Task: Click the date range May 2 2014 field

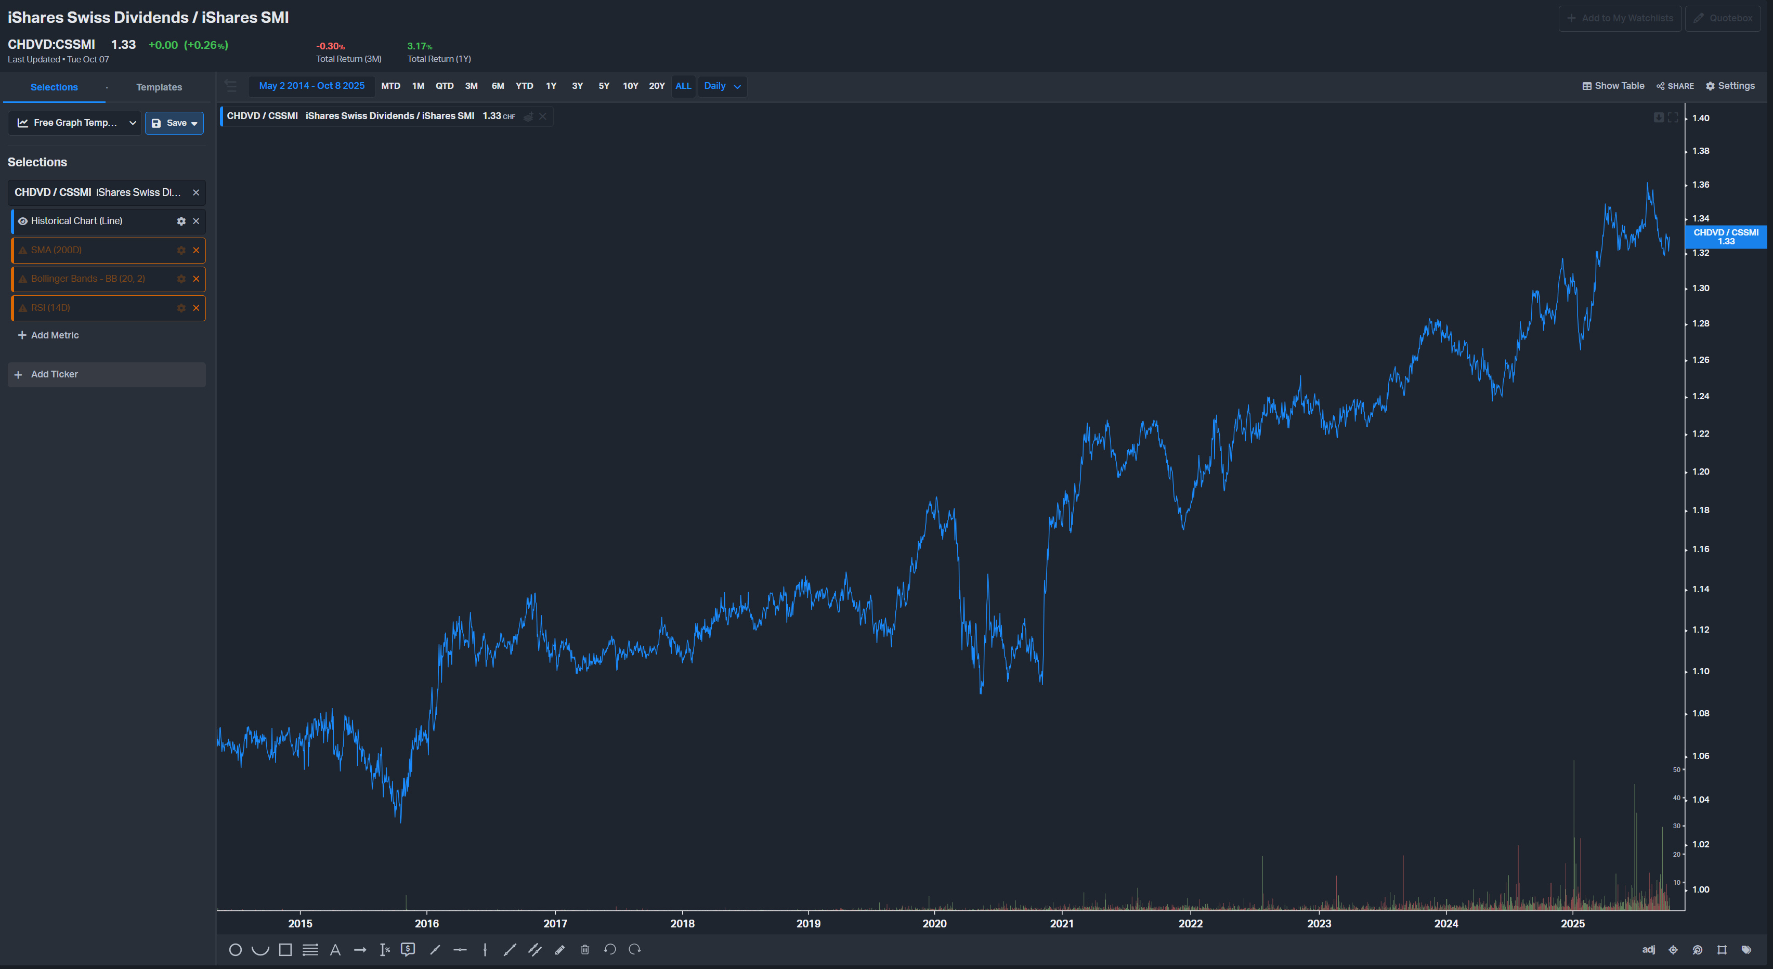Action: point(312,86)
